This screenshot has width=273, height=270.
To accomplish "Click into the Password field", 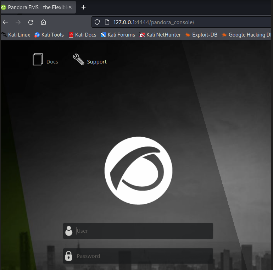I will click(x=142, y=256).
